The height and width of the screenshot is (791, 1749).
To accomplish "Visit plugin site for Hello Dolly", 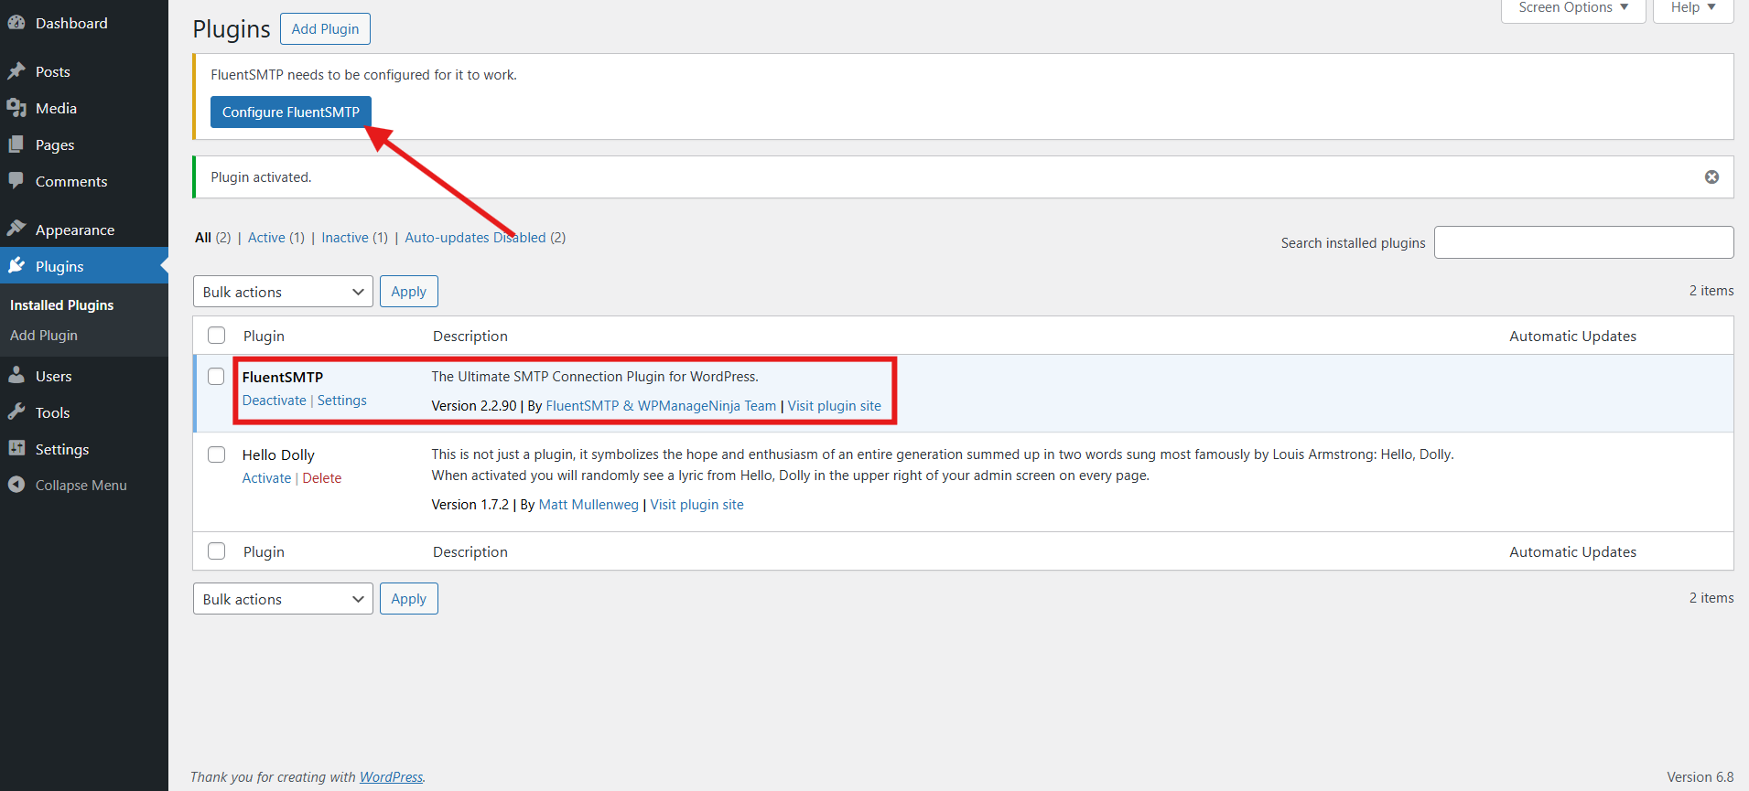I will click(x=697, y=505).
